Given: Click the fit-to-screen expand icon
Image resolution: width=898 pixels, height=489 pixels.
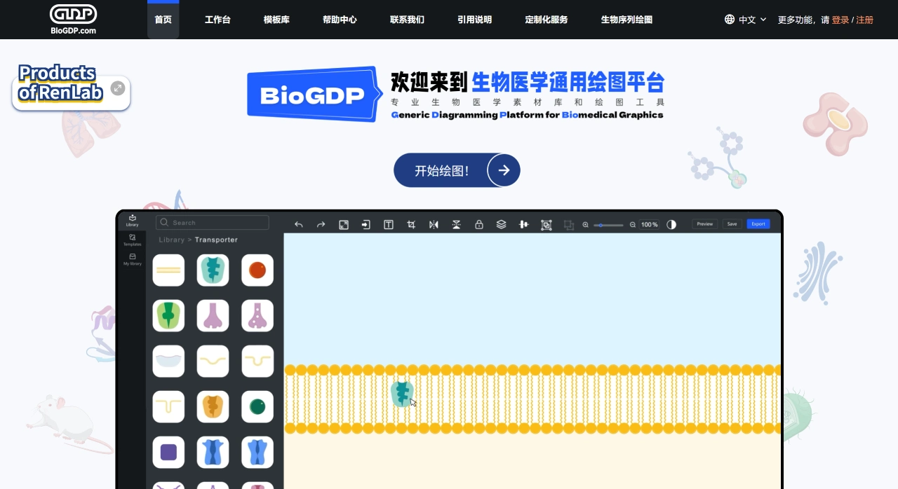Looking at the screenshot, I should [x=344, y=225].
